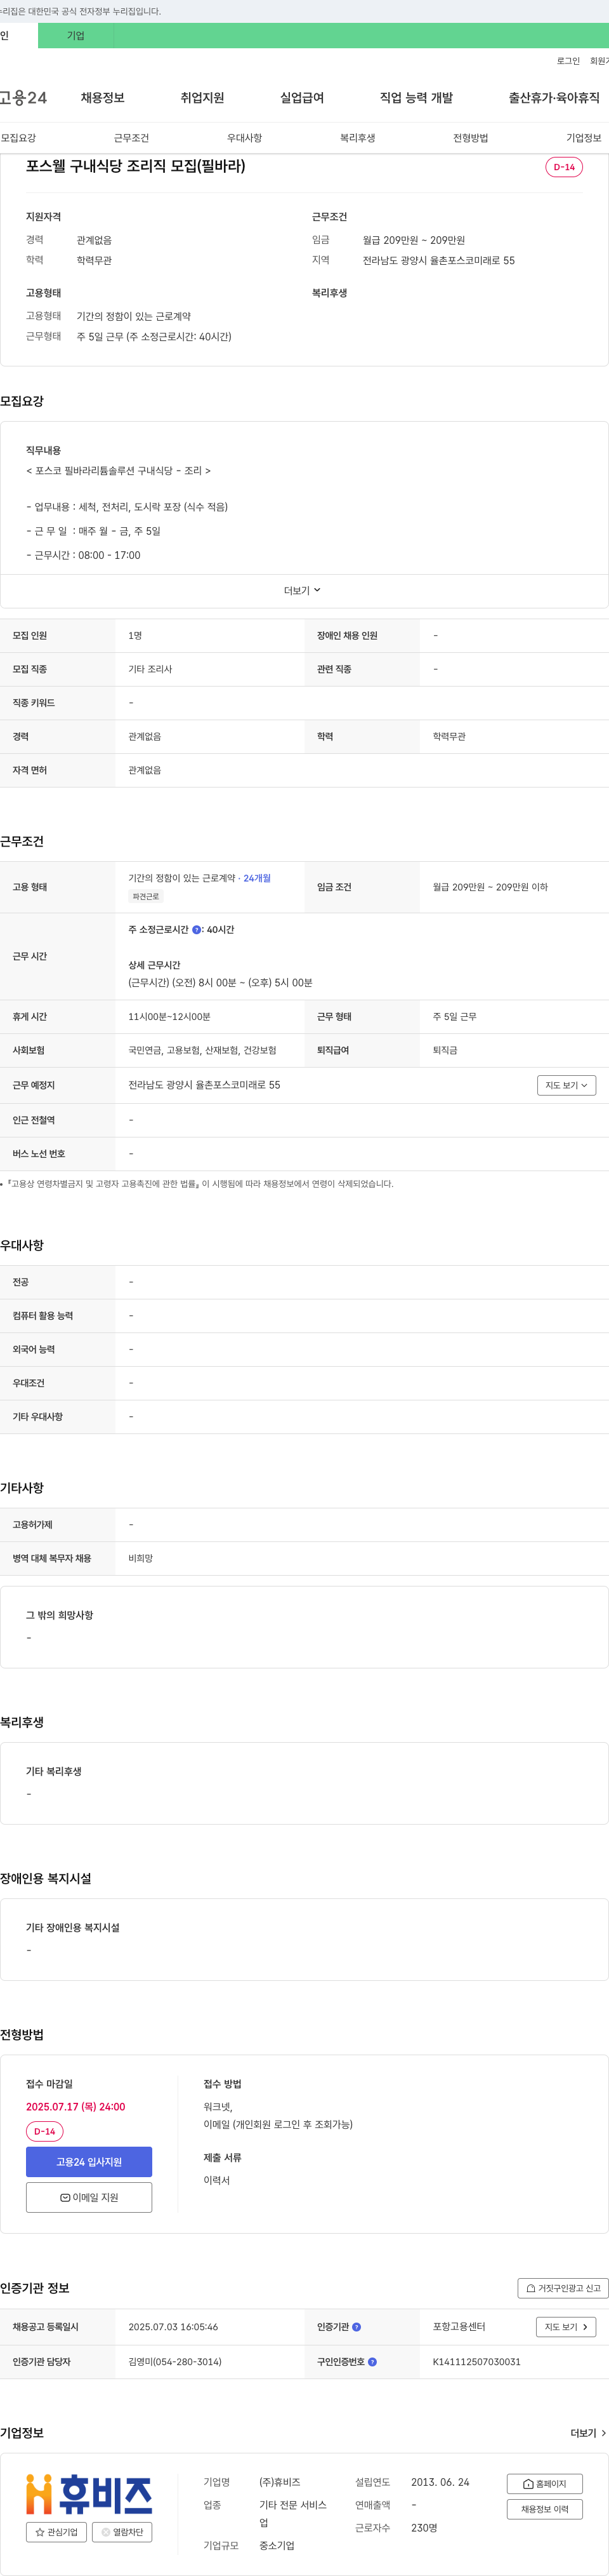Open the 출산휴가·육아휴직 menu
609x2576 pixels.
(x=554, y=98)
